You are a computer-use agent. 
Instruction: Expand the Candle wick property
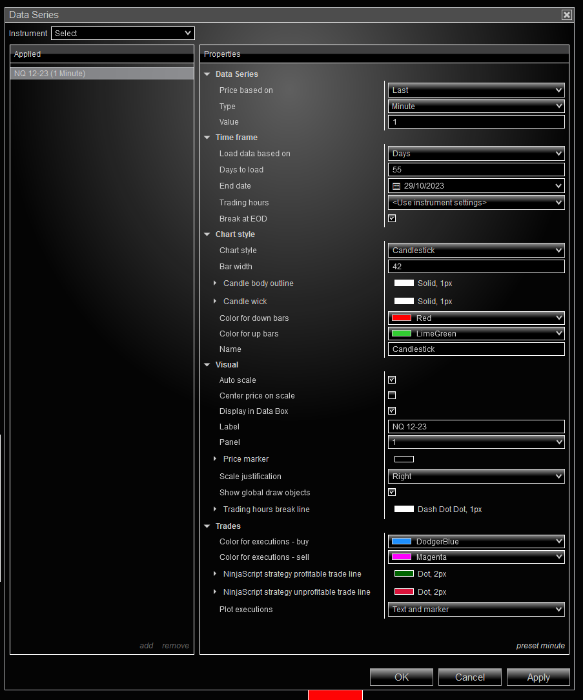tap(215, 302)
